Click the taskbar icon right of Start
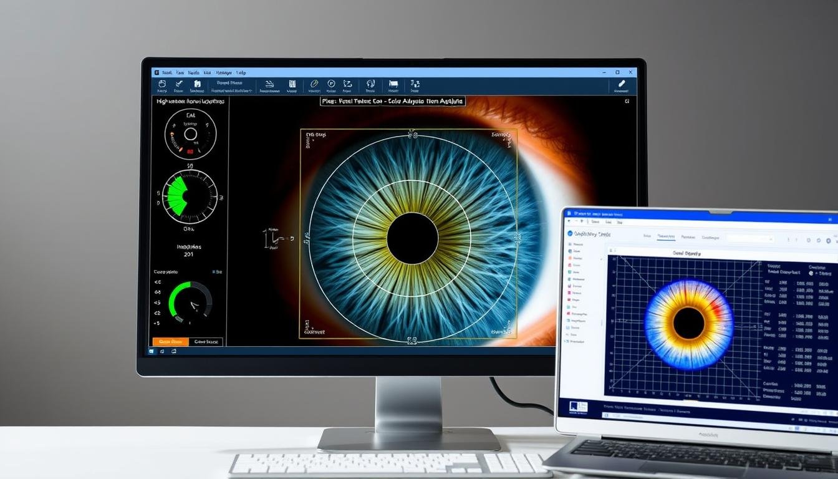This screenshot has width=838, height=479. pyautogui.click(x=161, y=351)
